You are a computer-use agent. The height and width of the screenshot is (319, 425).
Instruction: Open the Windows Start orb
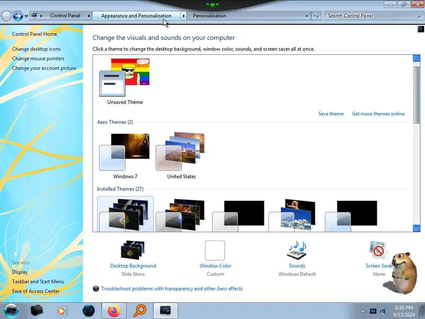tap(10, 311)
